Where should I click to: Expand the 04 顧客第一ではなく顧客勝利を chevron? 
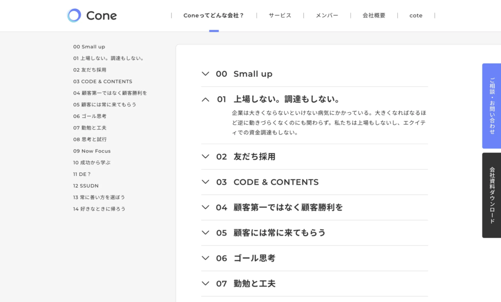205,207
